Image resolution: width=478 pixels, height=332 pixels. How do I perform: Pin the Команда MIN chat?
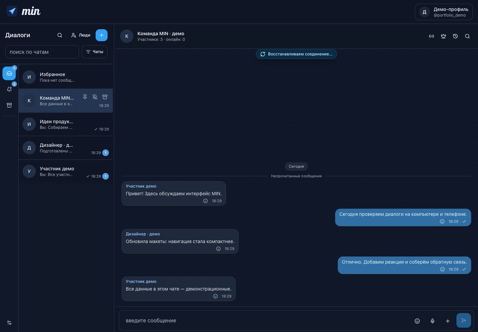click(85, 97)
